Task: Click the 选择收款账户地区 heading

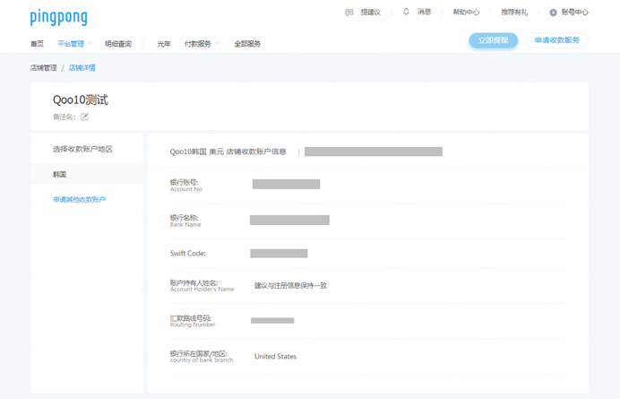Action: point(82,149)
